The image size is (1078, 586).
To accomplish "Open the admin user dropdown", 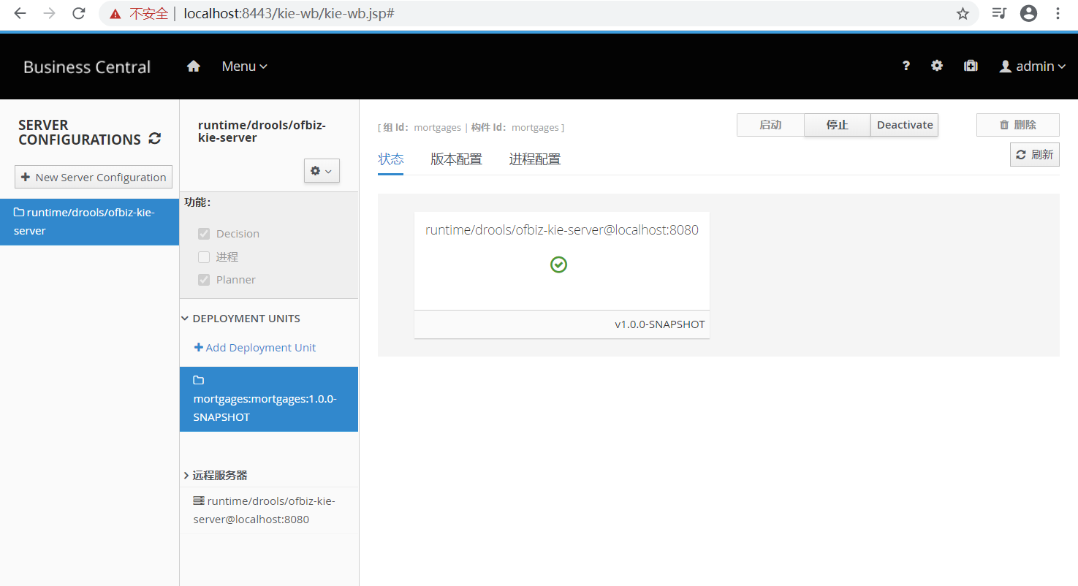I will coord(1032,66).
